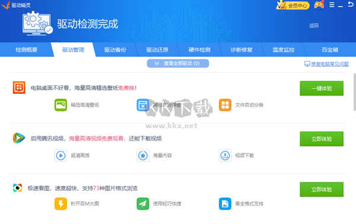Click the 视频下载 download icon
Image resolution: width=356 pixels, height=224 pixels.
point(225,155)
